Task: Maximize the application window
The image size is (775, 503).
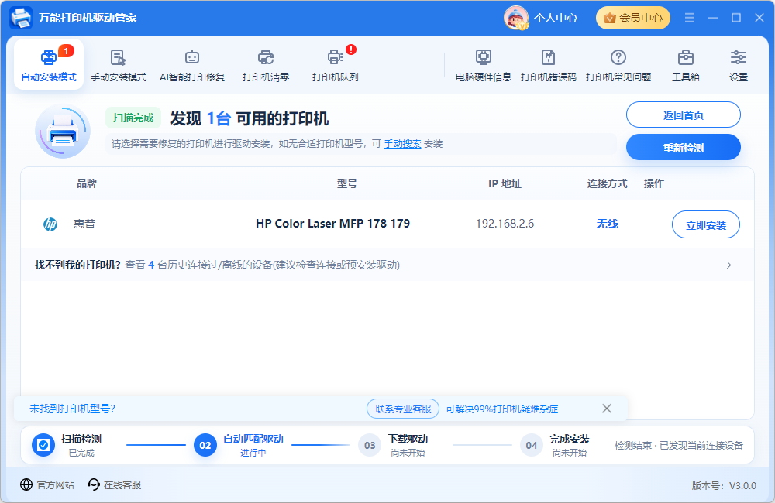Action: tap(736, 18)
